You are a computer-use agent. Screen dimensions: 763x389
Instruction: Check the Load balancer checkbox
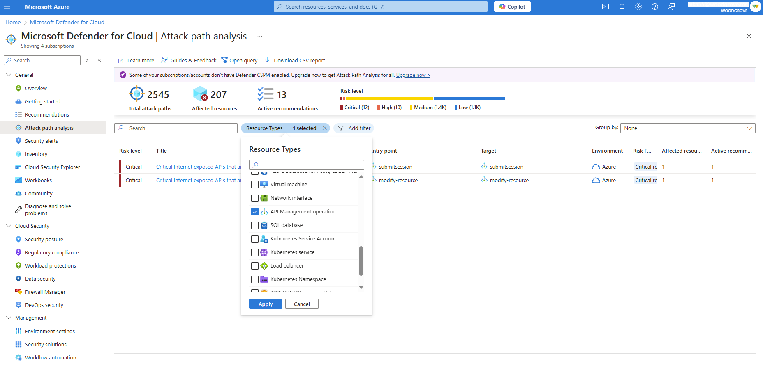(x=255, y=266)
